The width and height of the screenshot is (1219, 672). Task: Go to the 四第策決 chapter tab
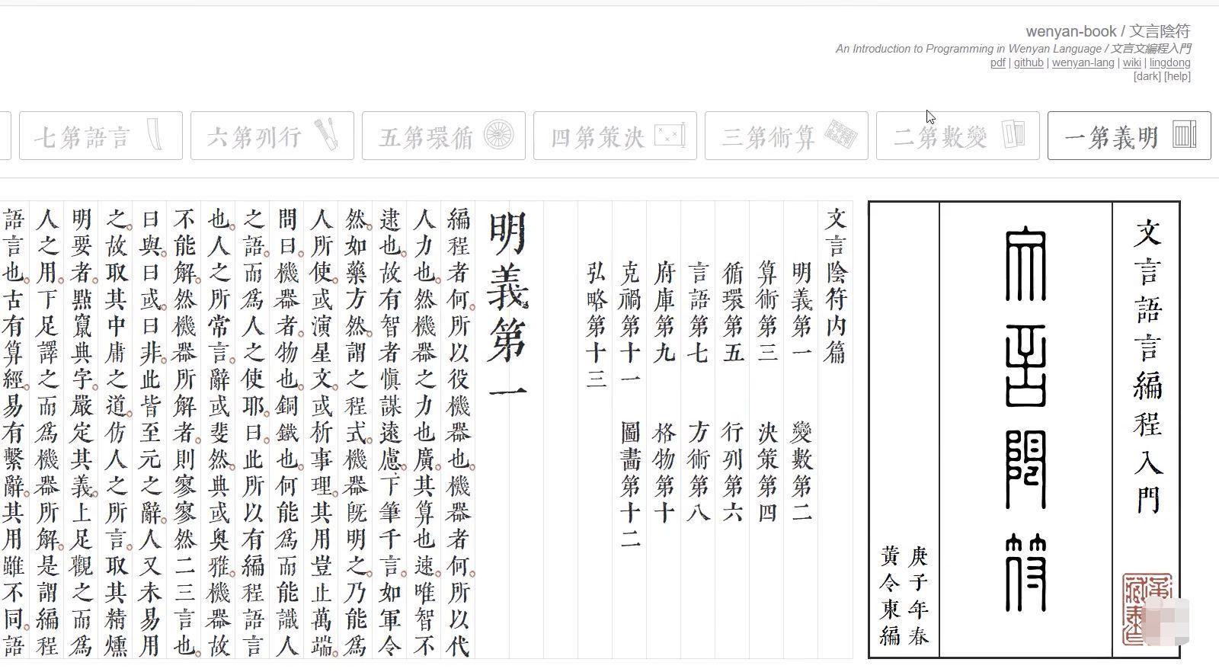click(x=615, y=136)
